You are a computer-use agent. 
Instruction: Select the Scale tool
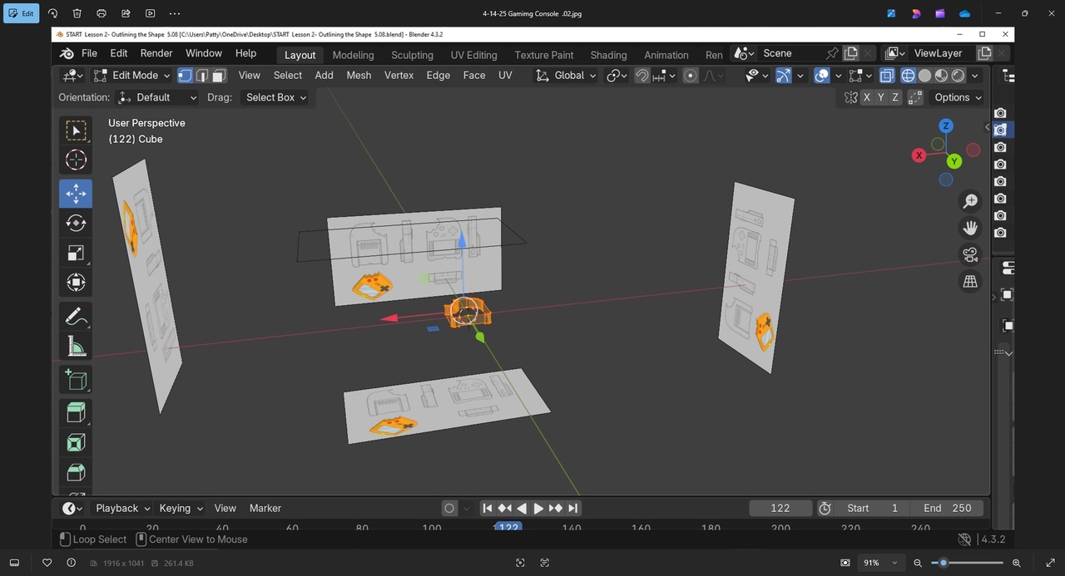[76, 254]
